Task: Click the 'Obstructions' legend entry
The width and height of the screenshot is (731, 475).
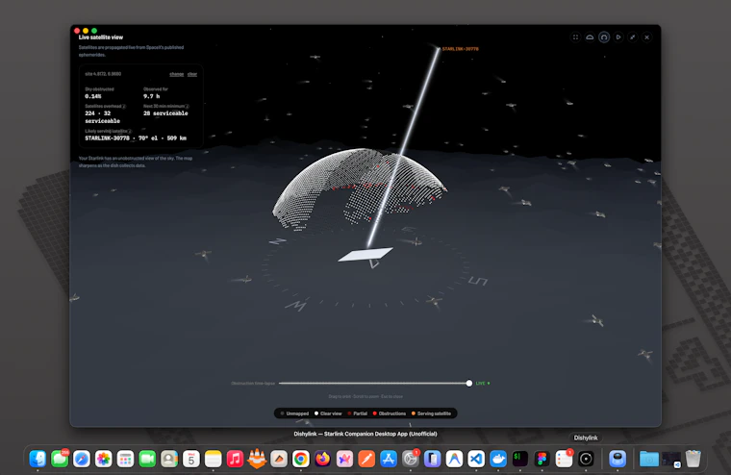Action: pos(390,413)
